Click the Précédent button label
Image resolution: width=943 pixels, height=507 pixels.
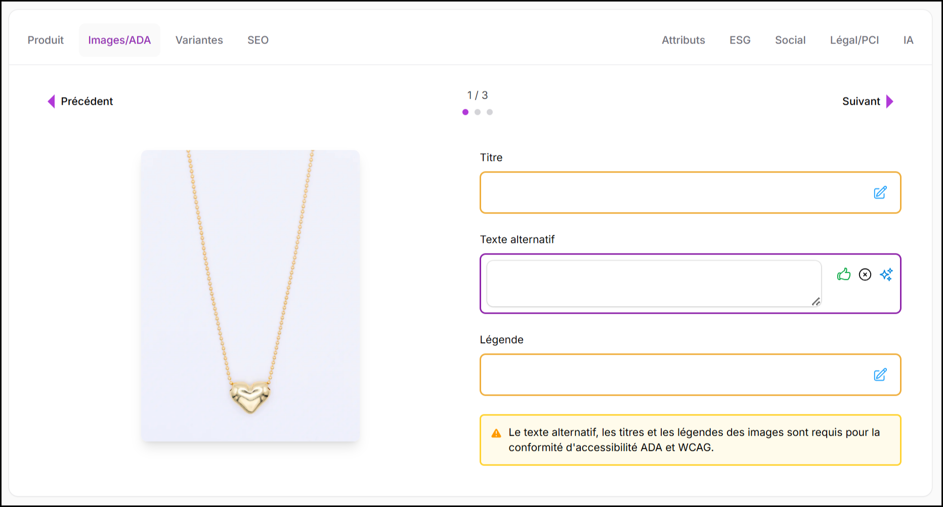tap(87, 102)
